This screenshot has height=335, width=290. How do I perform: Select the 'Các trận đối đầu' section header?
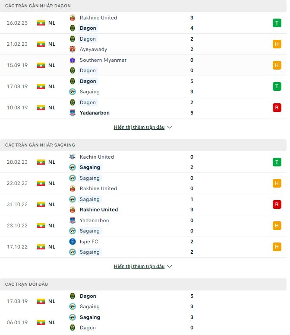click(27, 284)
